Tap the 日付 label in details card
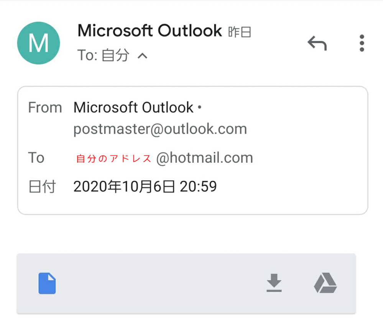This screenshot has width=383, height=335. pyautogui.click(x=42, y=187)
